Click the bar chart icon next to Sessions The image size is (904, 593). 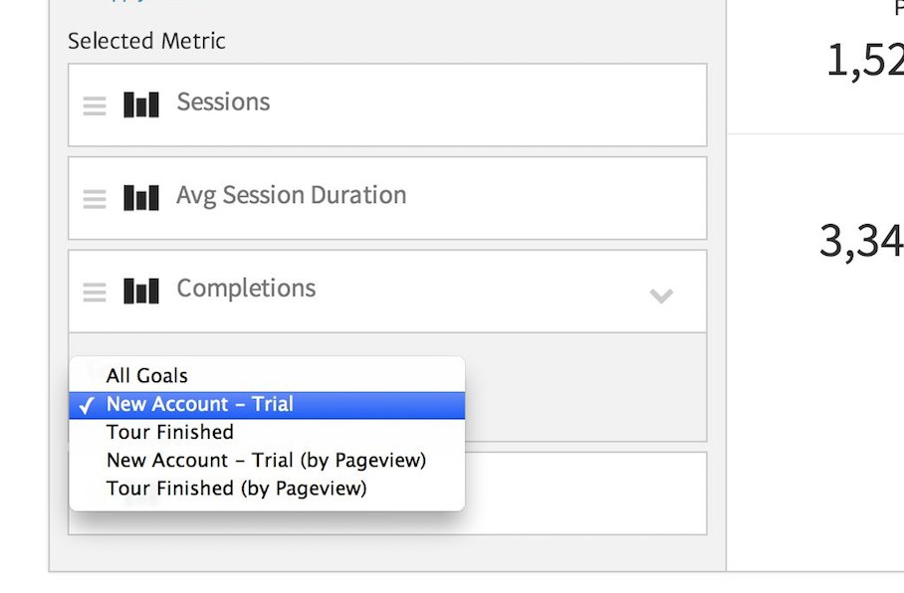pyautogui.click(x=141, y=104)
